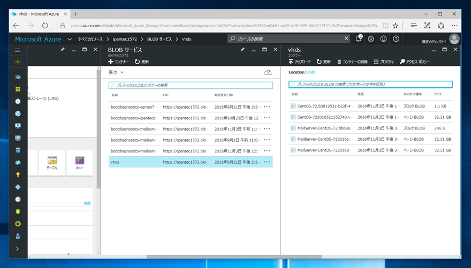Pin the BLOB service blade
Screen dimensions: 471x268
tap(242, 50)
